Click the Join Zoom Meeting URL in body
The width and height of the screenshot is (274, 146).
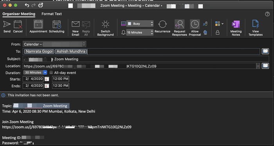[x=67, y=127]
